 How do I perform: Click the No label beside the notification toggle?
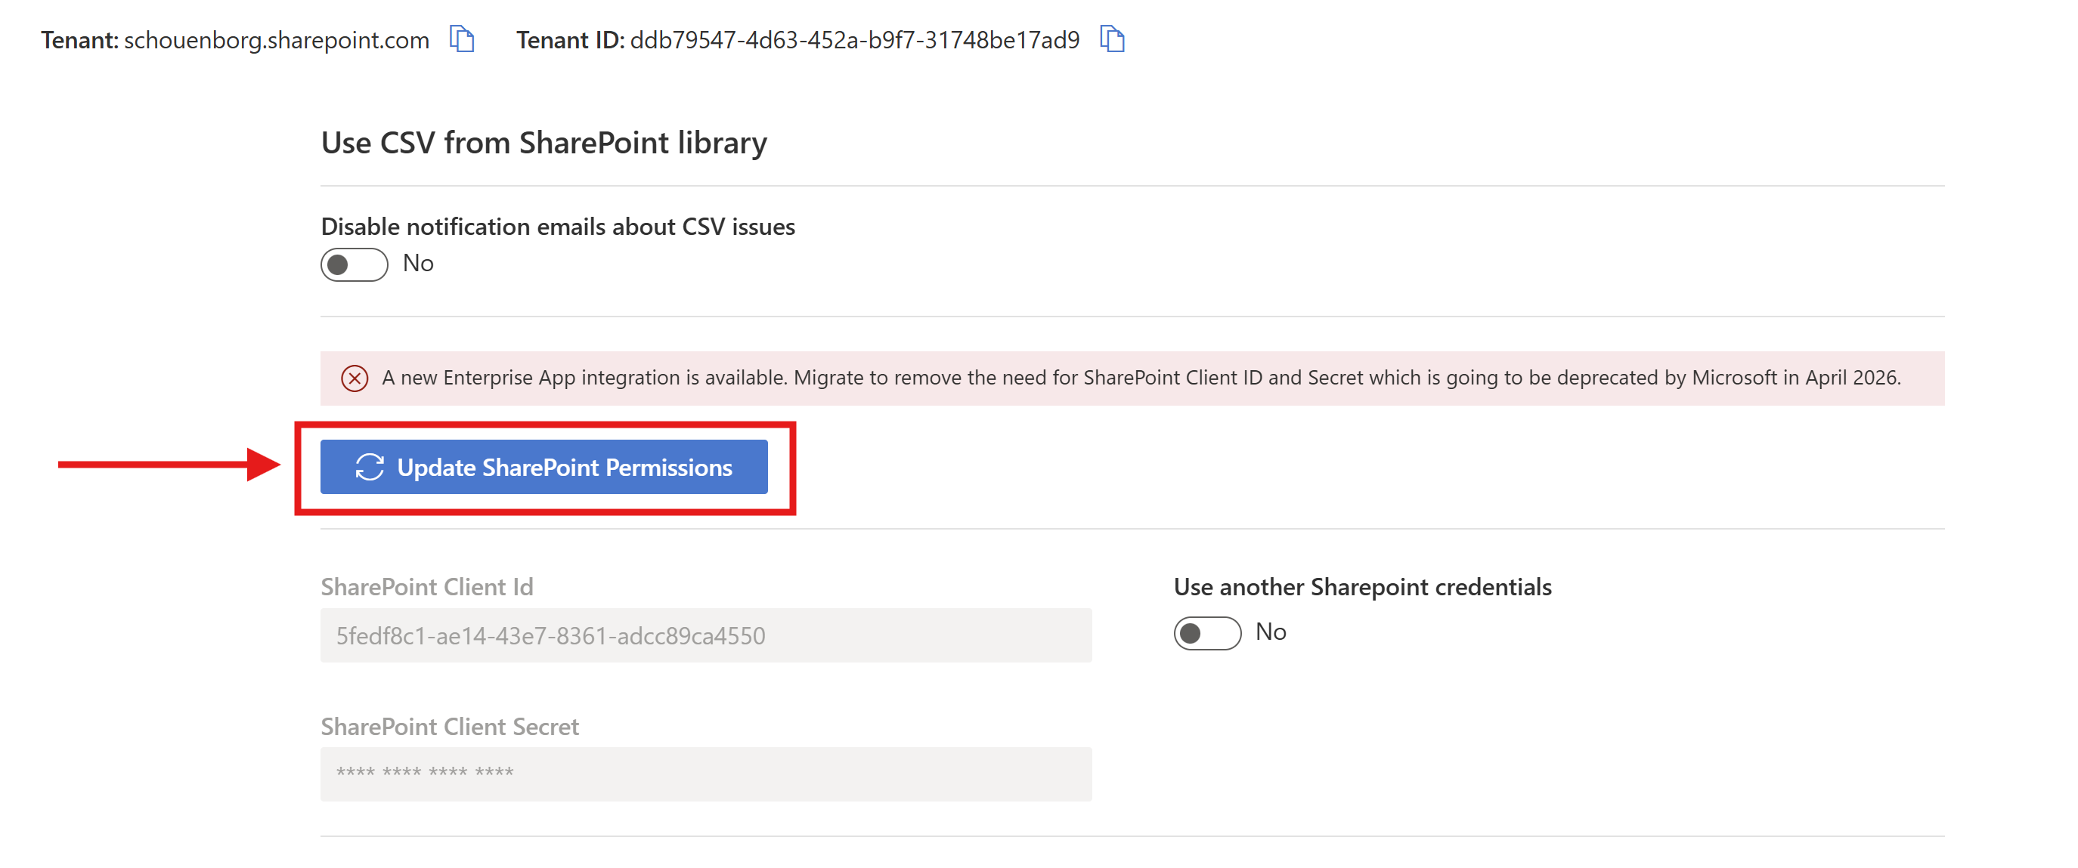point(418,264)
